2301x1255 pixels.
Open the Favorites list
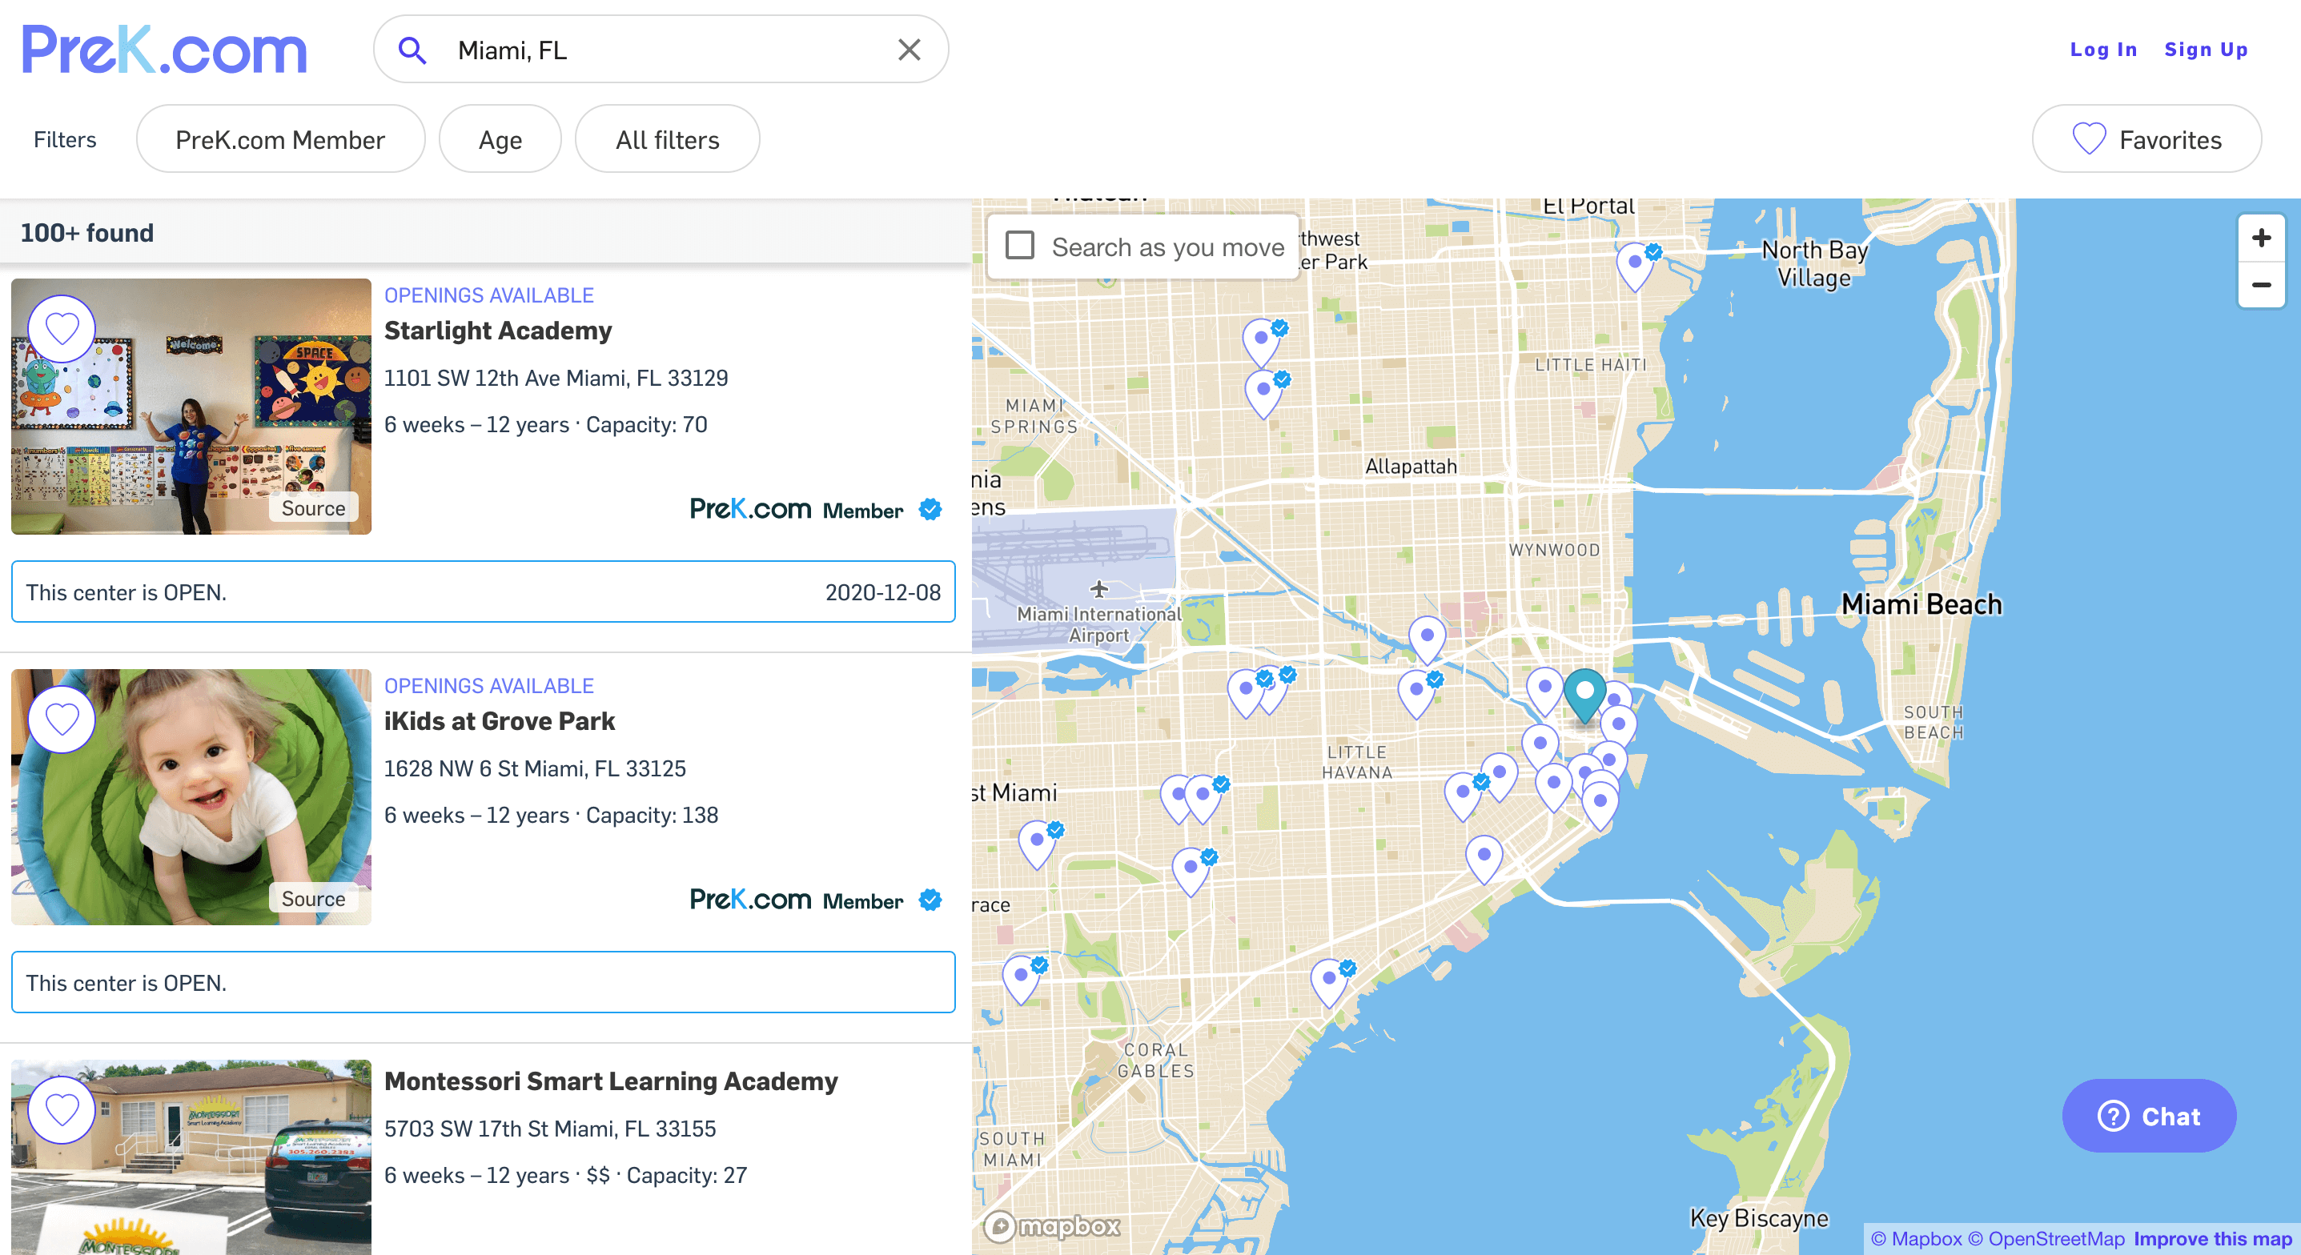2146,139
